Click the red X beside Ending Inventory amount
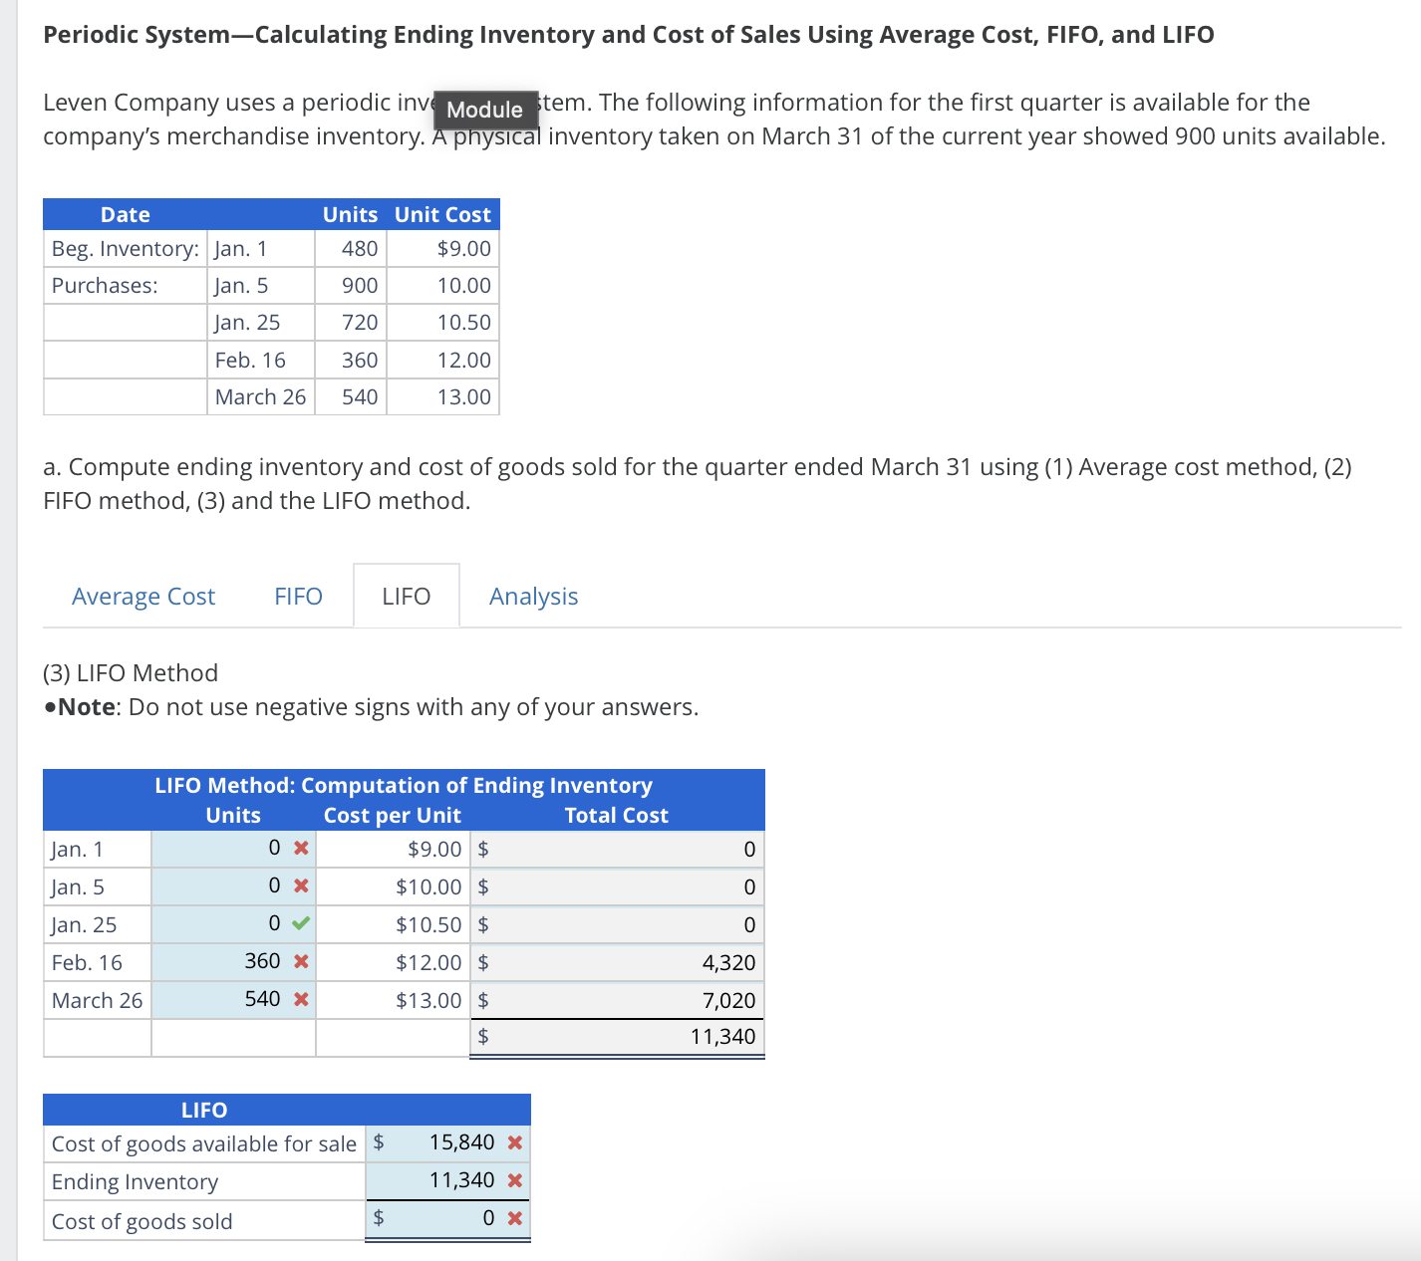 click(x=514, y=1180)
